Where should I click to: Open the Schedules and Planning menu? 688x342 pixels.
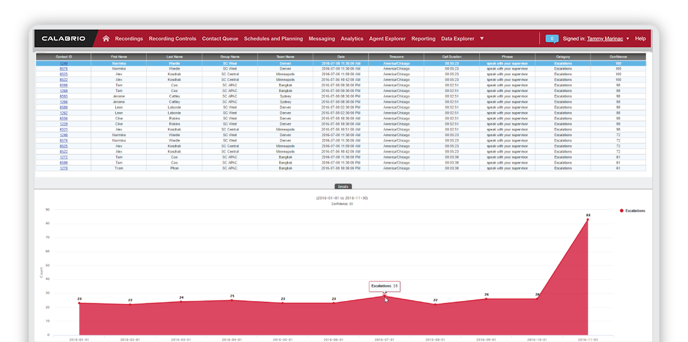click(x=273, y=39)
